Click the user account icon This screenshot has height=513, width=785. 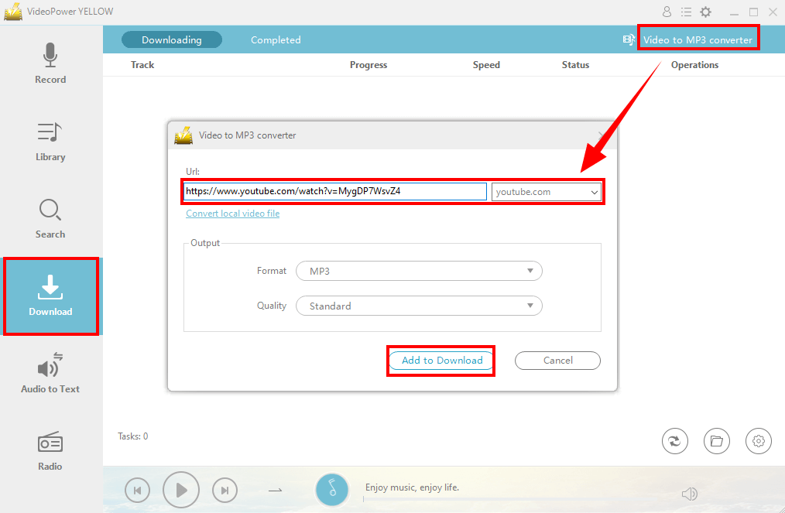pos(667,12)
